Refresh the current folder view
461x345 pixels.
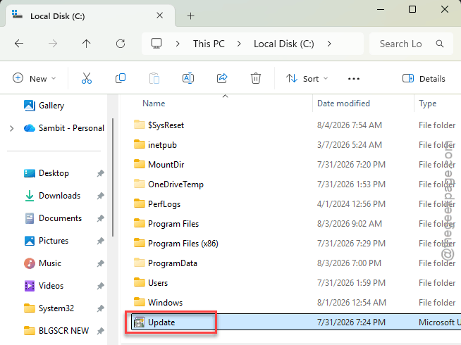(121, 44)
